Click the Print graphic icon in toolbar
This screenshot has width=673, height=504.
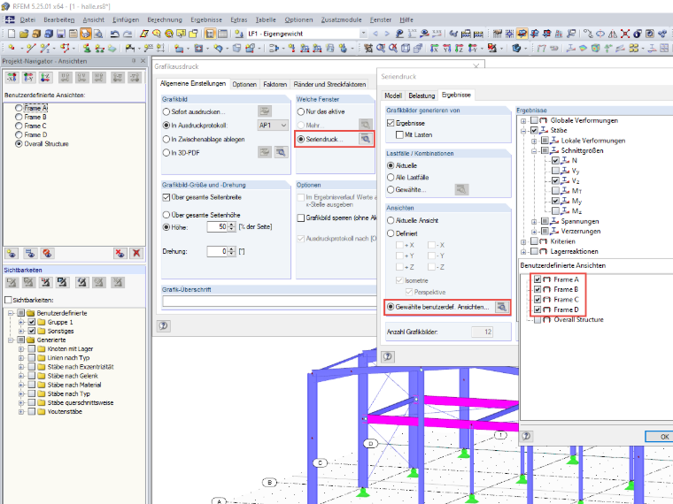click(85, 34)
